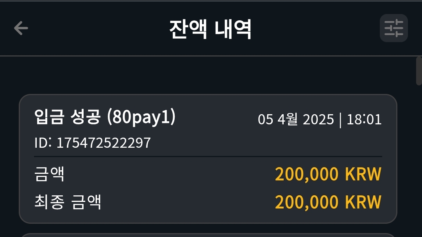Open the 입금 성공 transaction heading
Screen dimensions: 422x237
pyautogui.click(x=68, y=117)
